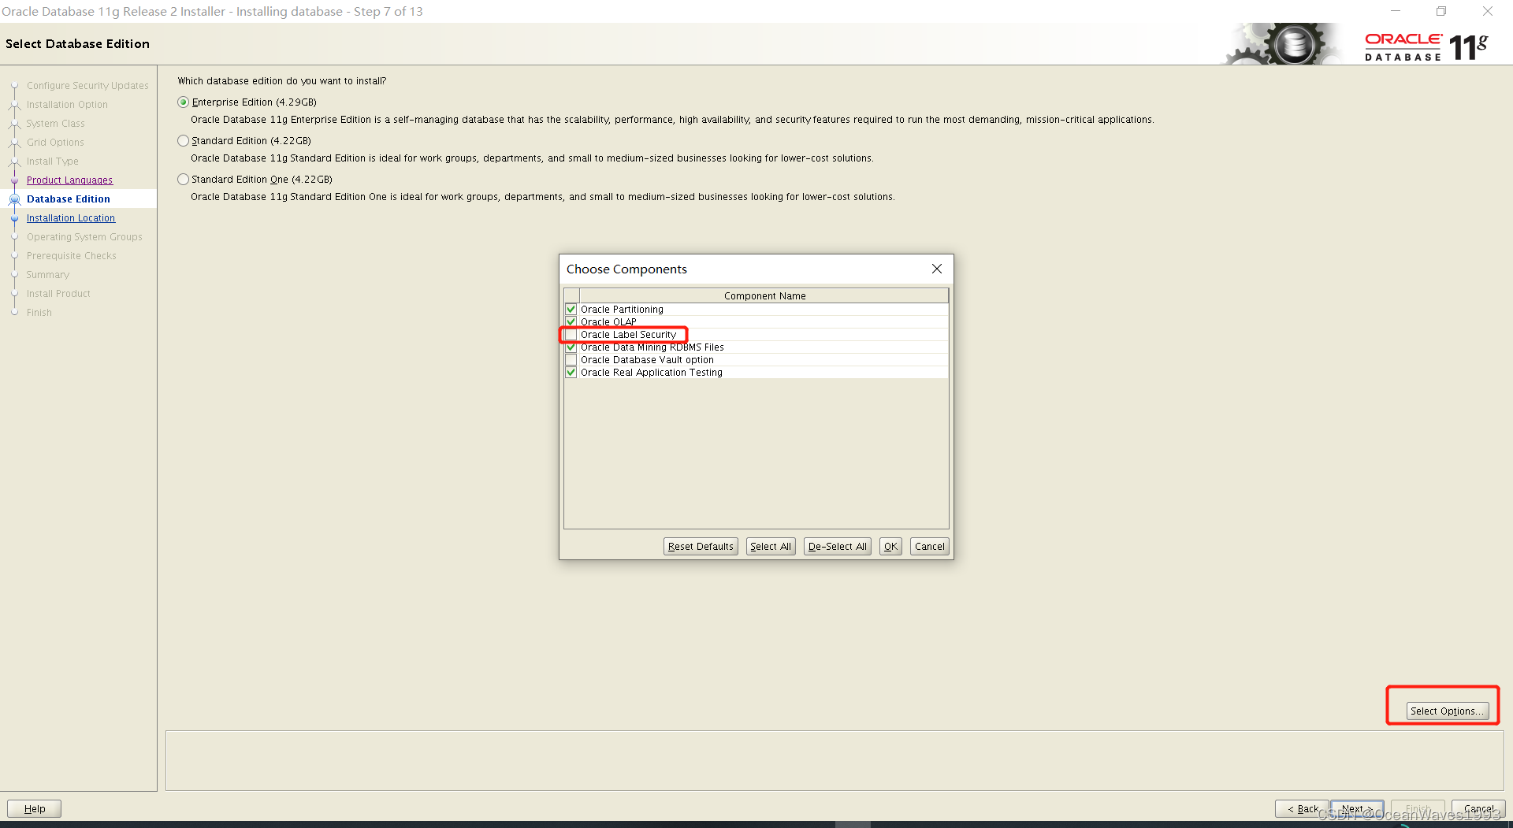Enable the Oracle Label Security checkbox
The height and width of the screenshot is (828, 1513).
click(571, 335)
